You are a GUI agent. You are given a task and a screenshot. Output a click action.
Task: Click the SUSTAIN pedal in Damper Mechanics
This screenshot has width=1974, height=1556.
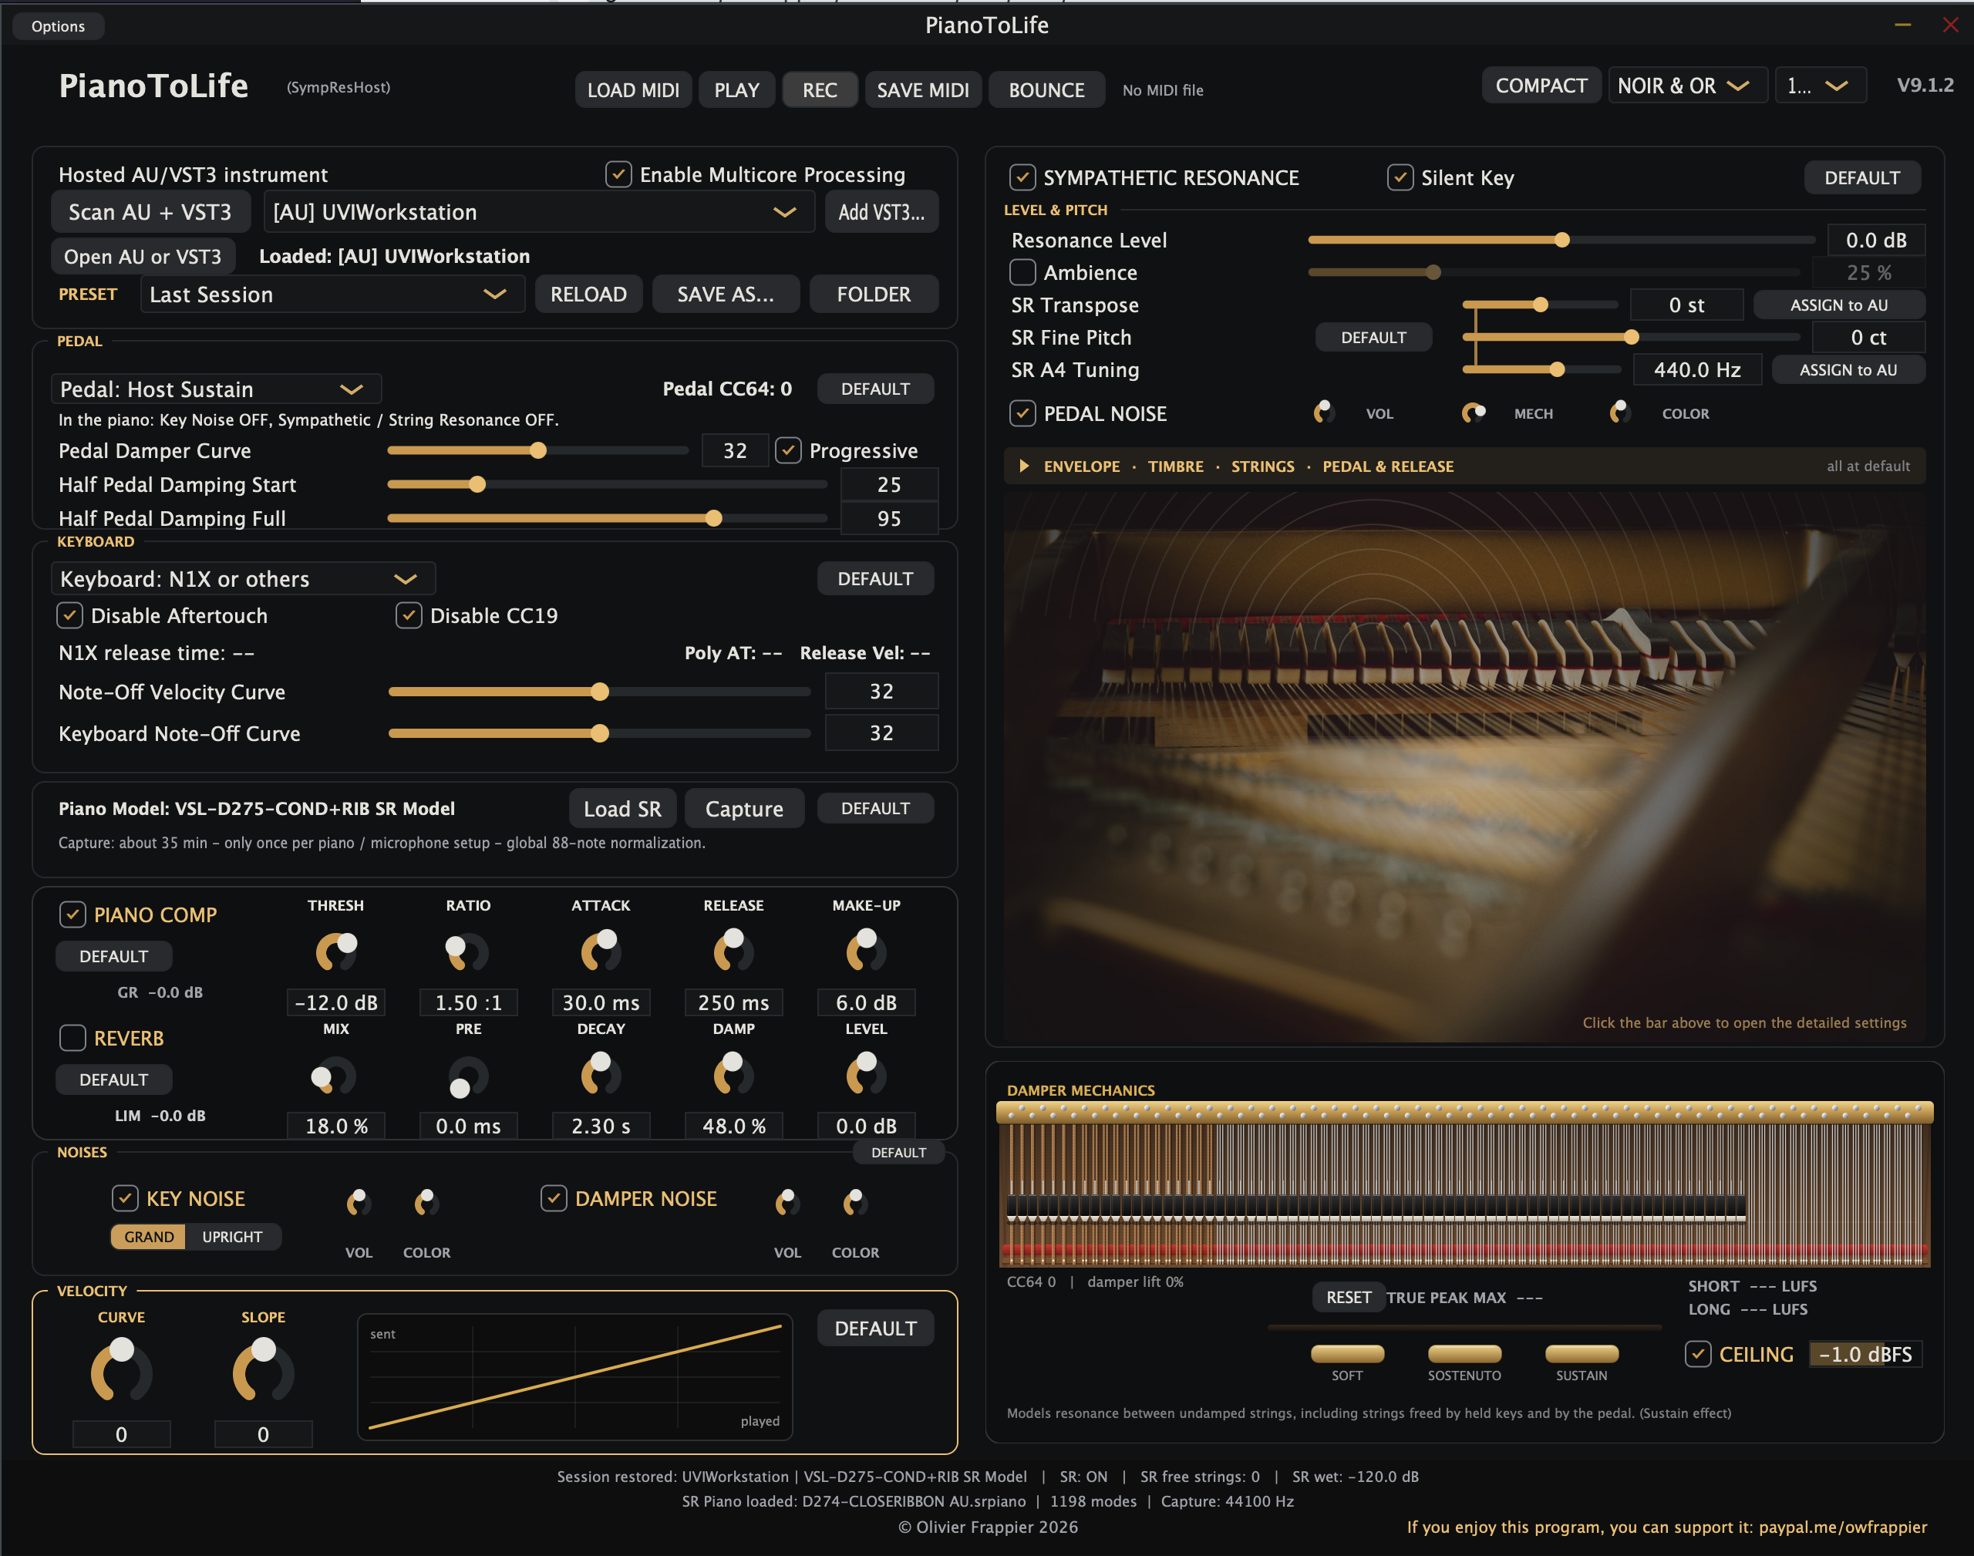tap(1582, 1354)
